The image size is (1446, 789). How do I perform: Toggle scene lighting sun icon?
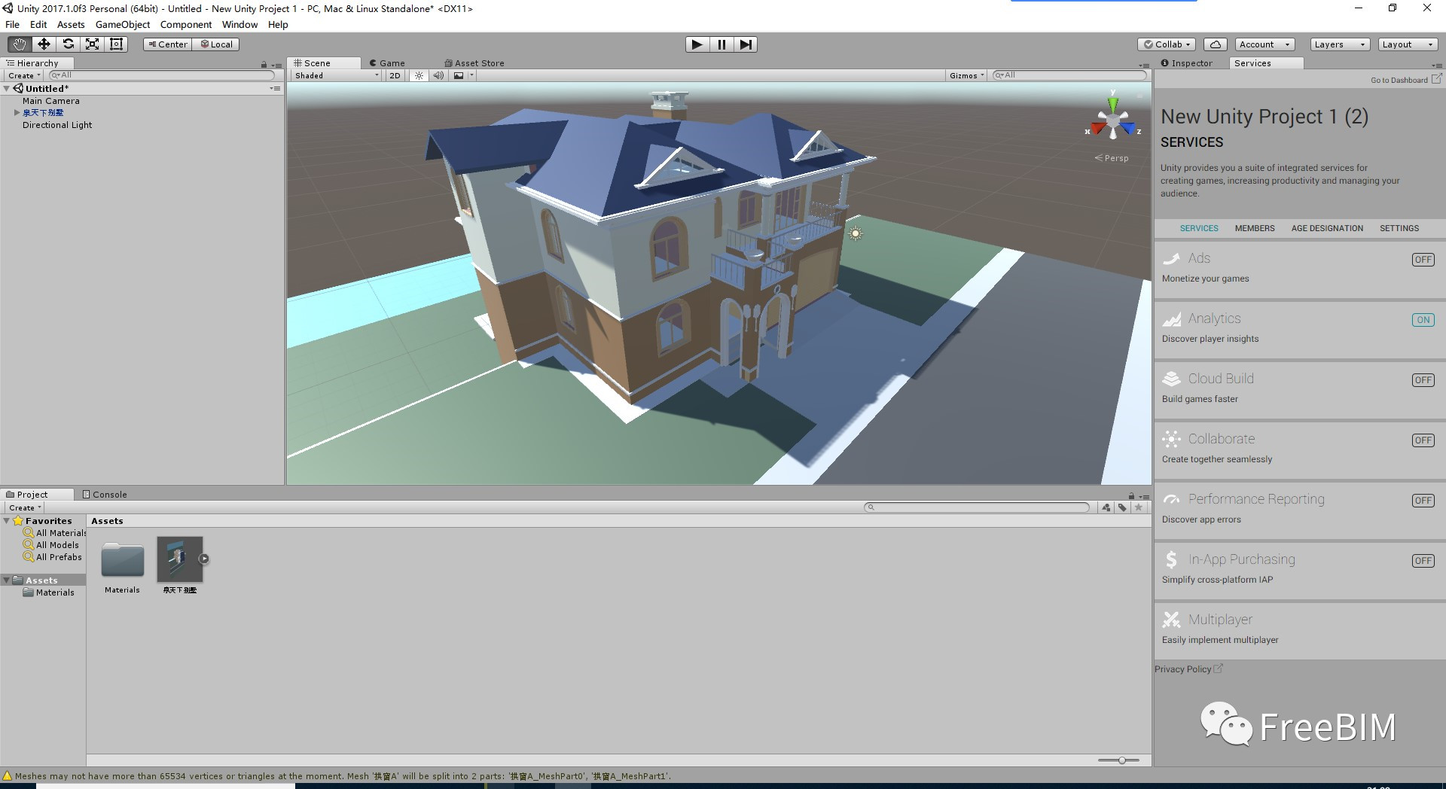tap(419, 75)
